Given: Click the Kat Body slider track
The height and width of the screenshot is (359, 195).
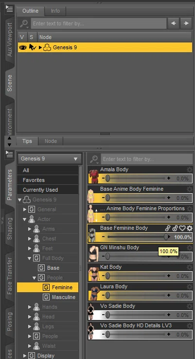Looking at the screenshot, I should coord(136,276).
